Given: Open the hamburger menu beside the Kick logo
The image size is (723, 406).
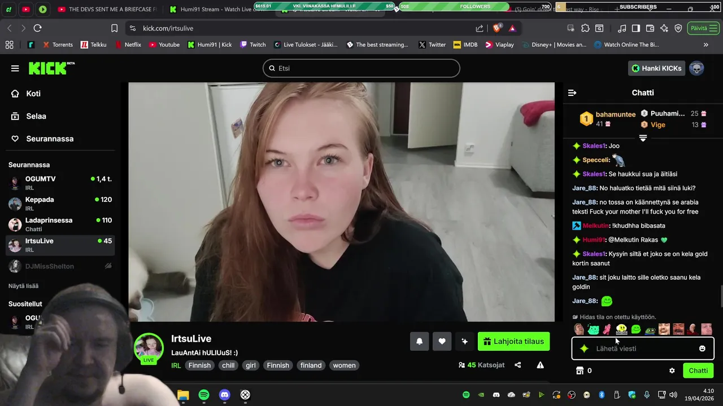Looking at the screenshot, I should coord(15,68).
